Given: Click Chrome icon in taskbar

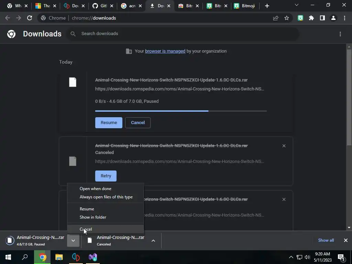Looking at the screenshot, I should (42, 257).
